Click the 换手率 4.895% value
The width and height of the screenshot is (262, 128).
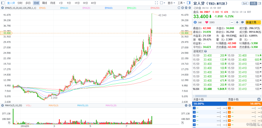click(253, 36)
